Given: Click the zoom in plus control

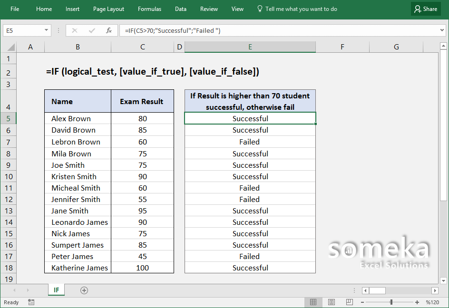Looking at the screenshot, I should pos(417,302).
